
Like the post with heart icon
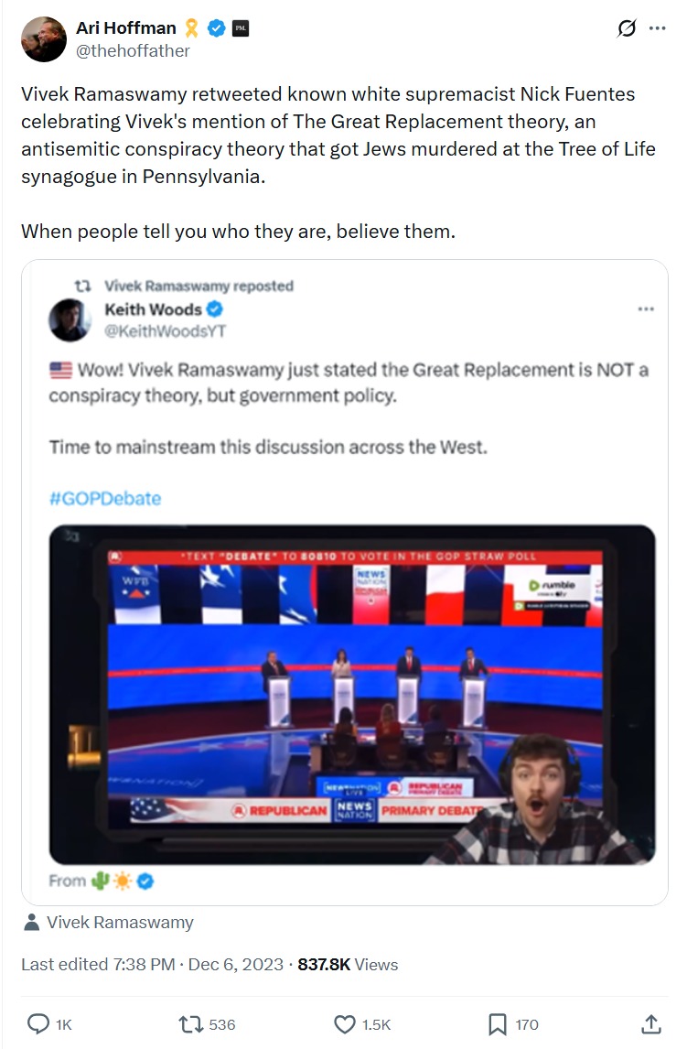(344, 1024)
